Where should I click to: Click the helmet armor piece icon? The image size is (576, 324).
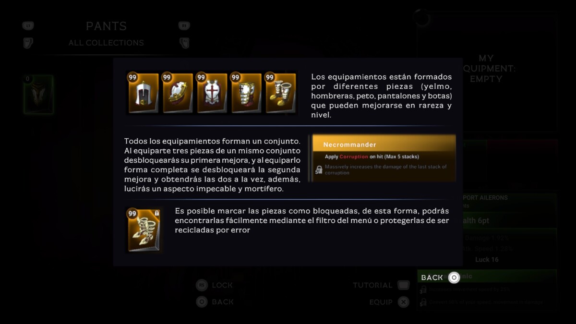tap(143, 93)
